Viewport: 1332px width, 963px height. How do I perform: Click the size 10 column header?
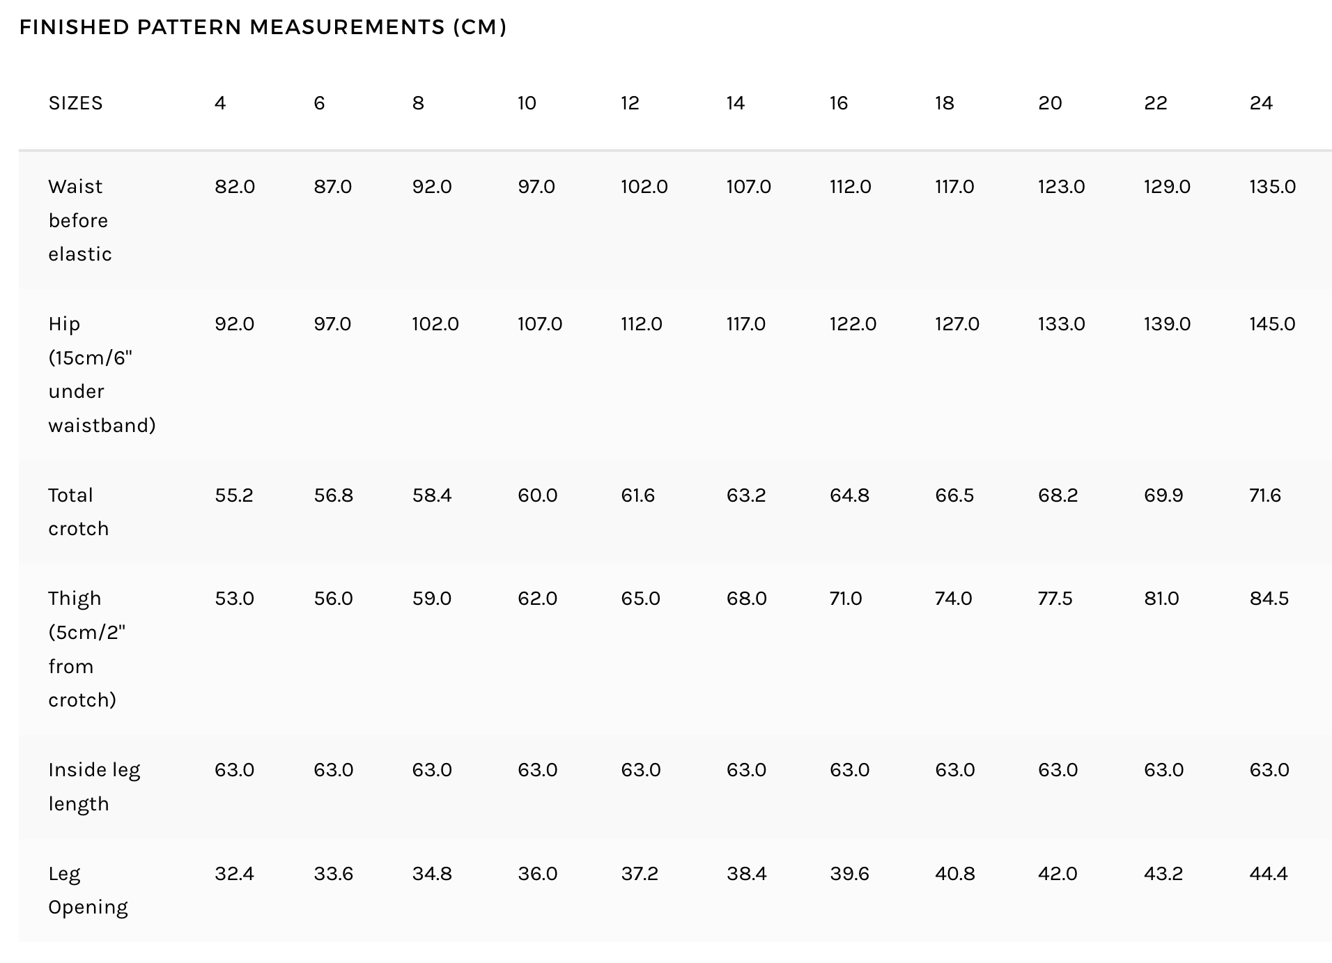click(527, 103)
